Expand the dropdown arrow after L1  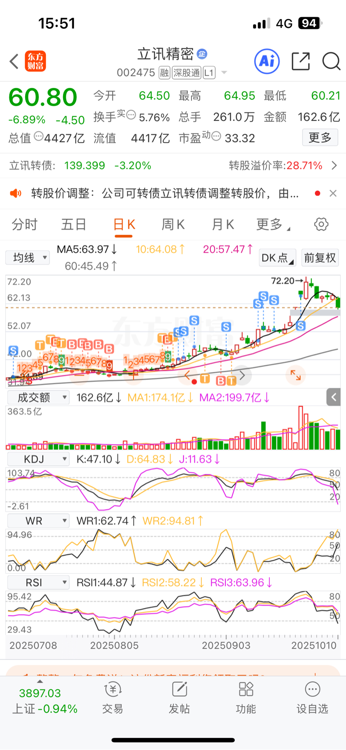(224, 73)
